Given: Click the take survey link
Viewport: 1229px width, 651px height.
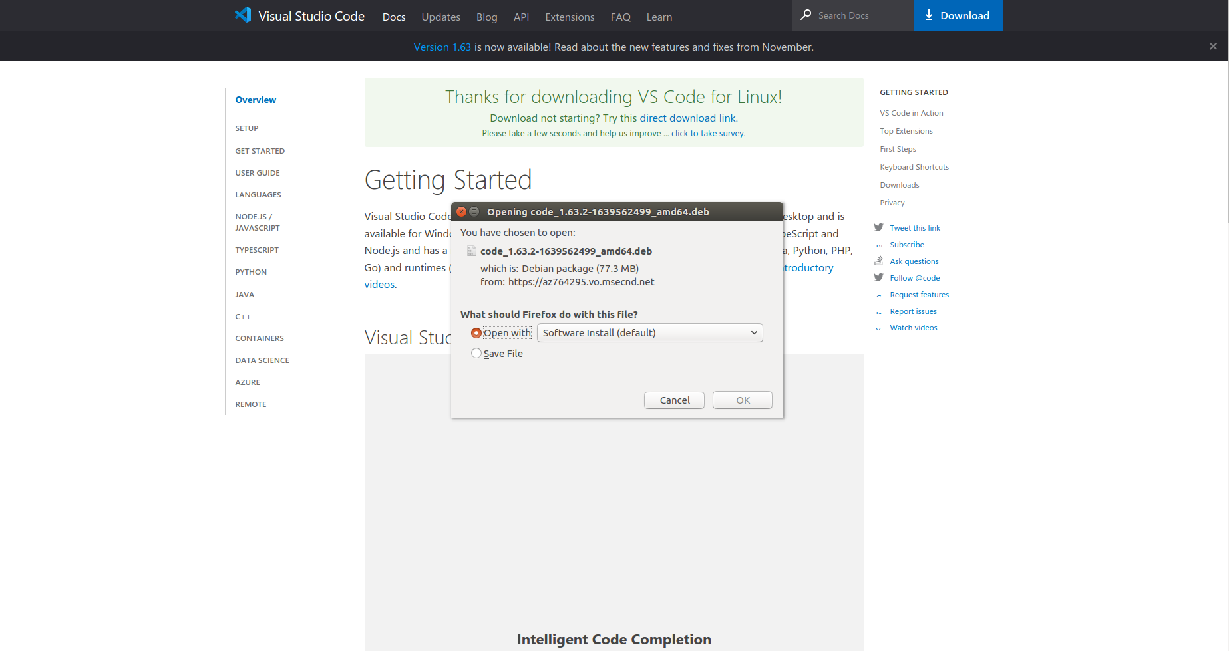Looking at the screenshot, I should pos(707,133).
